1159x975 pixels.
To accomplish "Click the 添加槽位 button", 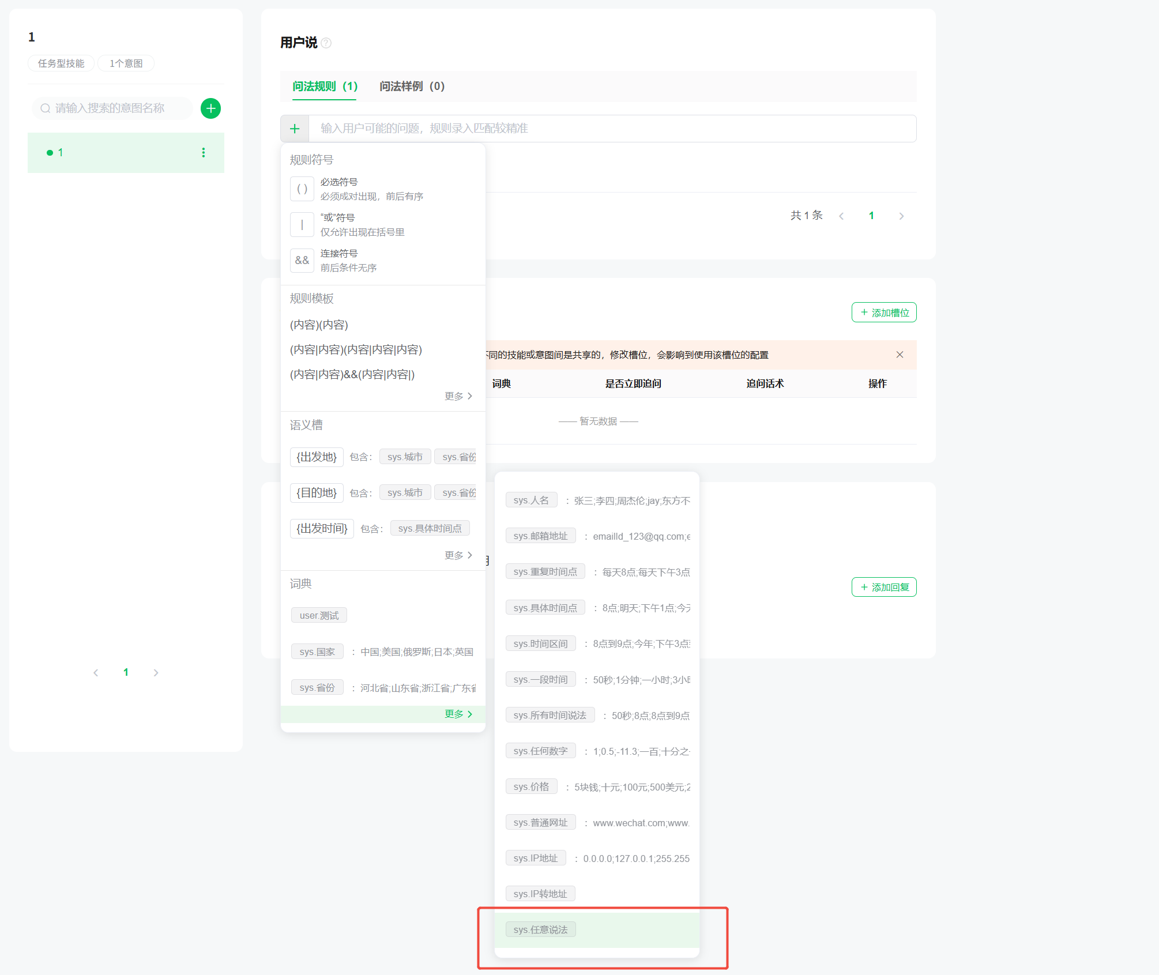I will pos(884,313).
